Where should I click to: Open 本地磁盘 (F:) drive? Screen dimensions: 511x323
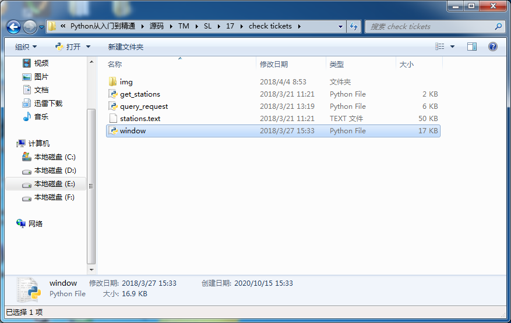48,197
